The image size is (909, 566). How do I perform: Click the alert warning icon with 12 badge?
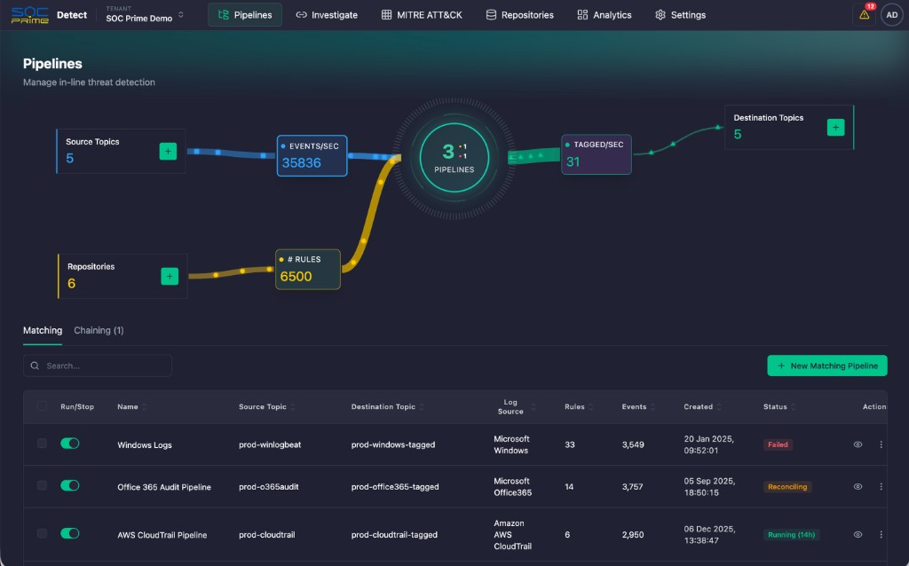click(x=865, y=14)
